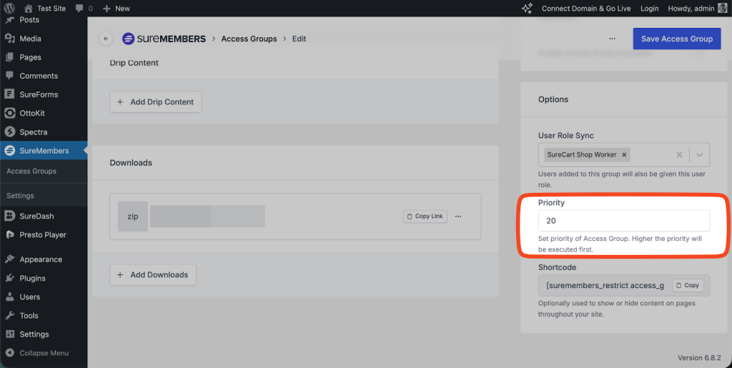
Task: Open the zip download's three-dot options
Action: click(458, 217)
